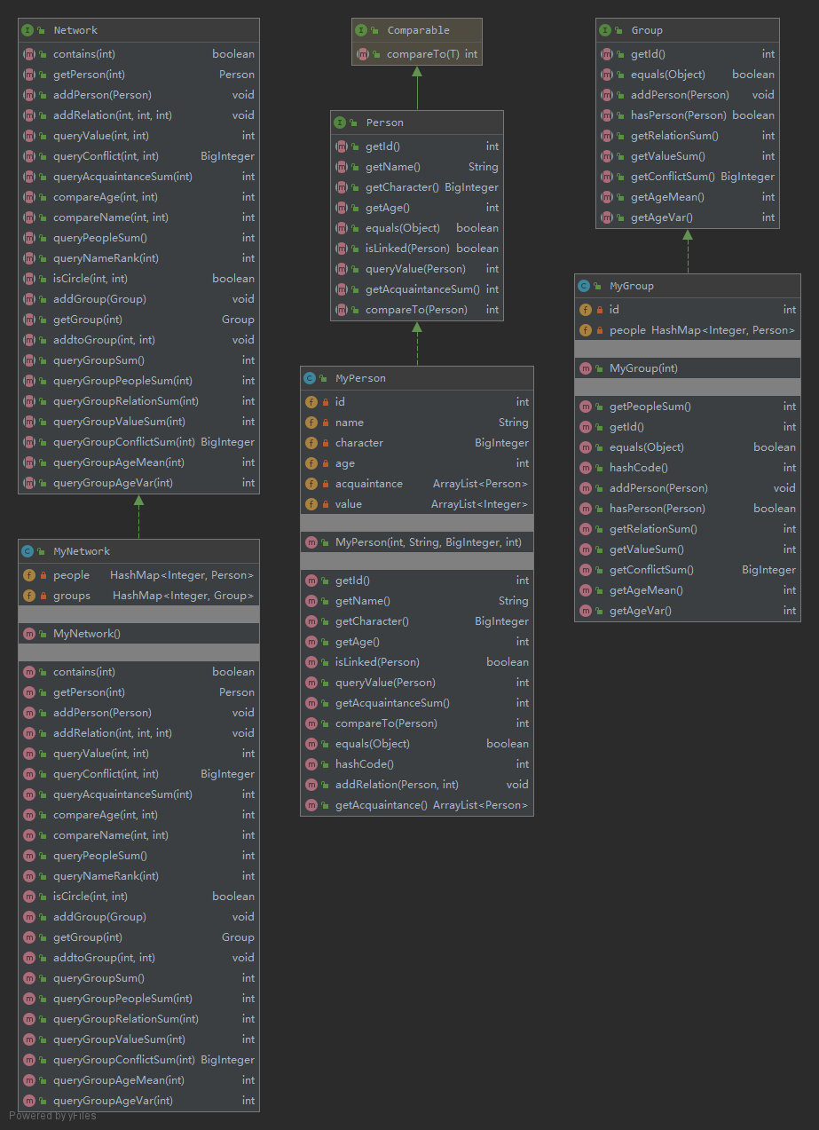This screenshot has height=1130, width=819.
Task: Select the inheritance arrow from Person to Comparable
Action: tap(416, 88)
